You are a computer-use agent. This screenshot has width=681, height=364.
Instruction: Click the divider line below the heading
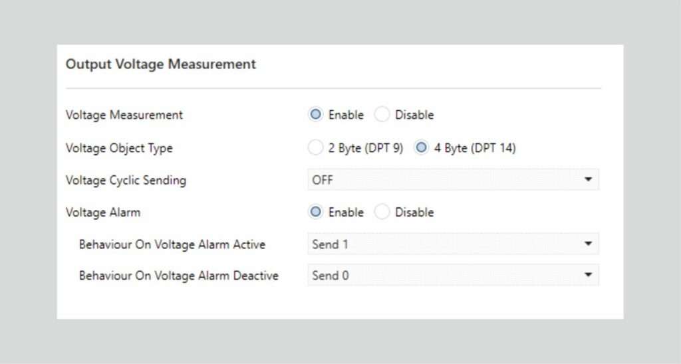point(333,88)
